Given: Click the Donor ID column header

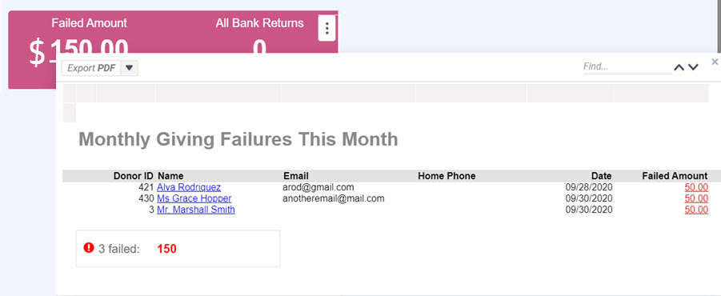Looking at the screenshot, I should pyautogui.click(x=134, y=175).
